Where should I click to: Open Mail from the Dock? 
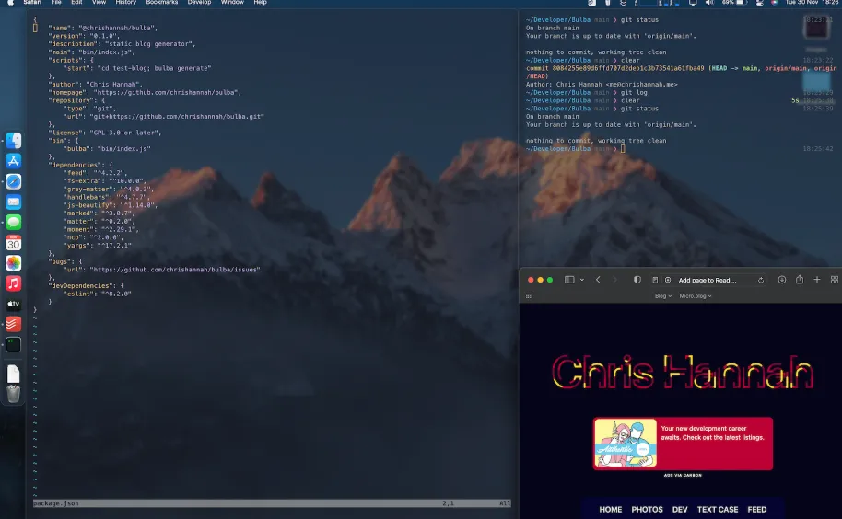click(14, 202)
